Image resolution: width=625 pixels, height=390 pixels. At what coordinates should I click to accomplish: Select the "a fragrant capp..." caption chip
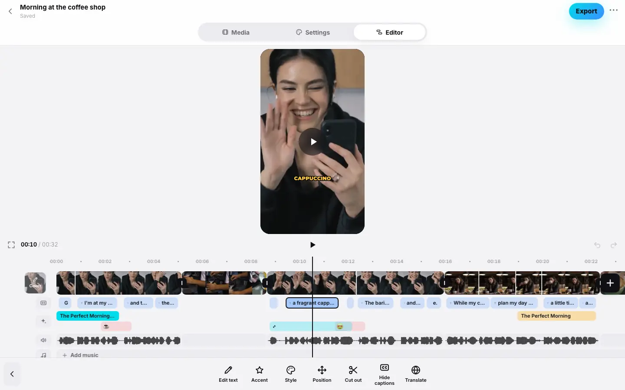(x=312, y=303)
